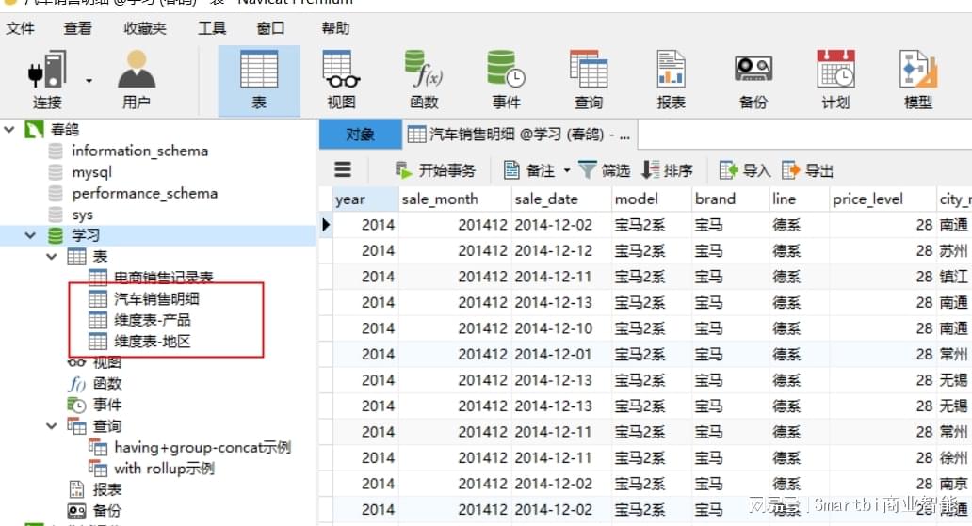Open the 计划 schedule tool
This screenshot has width=972, height=526.
click(835, 80)
